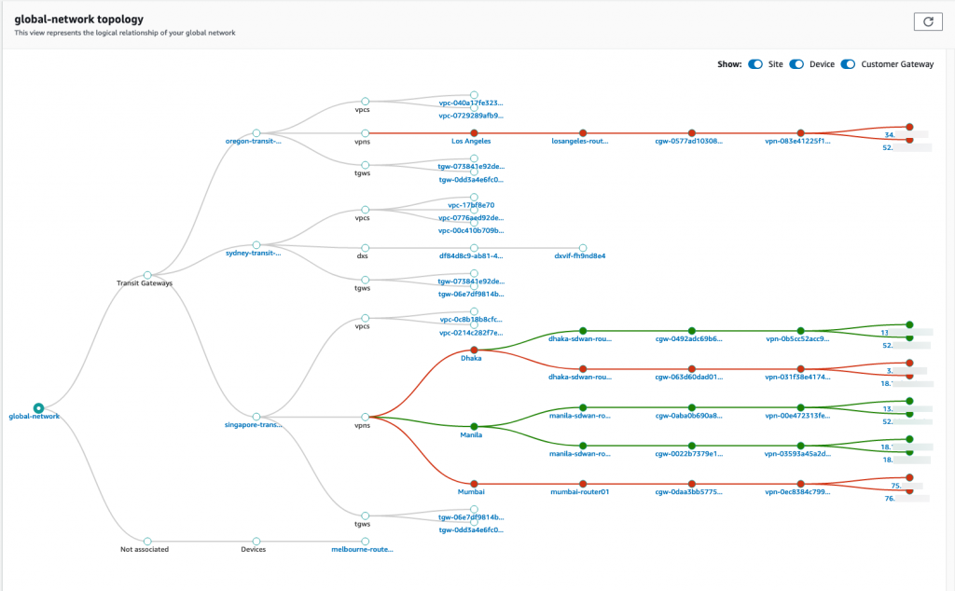Collapse the Transit Gateways node
This screenshot has height=591, width=955.
coord(146,275)
